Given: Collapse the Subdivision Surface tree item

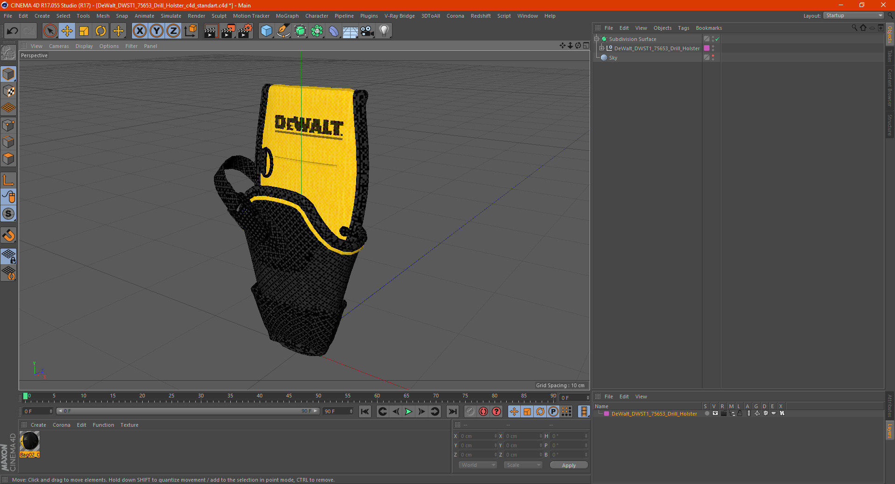Looking at the screenshot, I should point(597,39).
